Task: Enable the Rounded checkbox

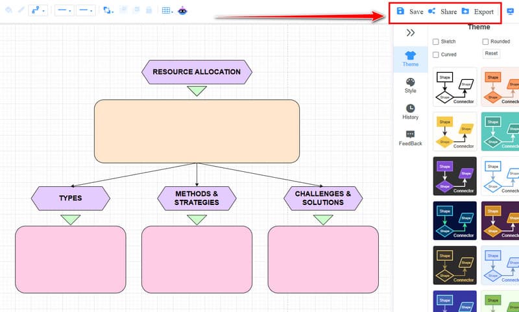Action: point(485,42)
